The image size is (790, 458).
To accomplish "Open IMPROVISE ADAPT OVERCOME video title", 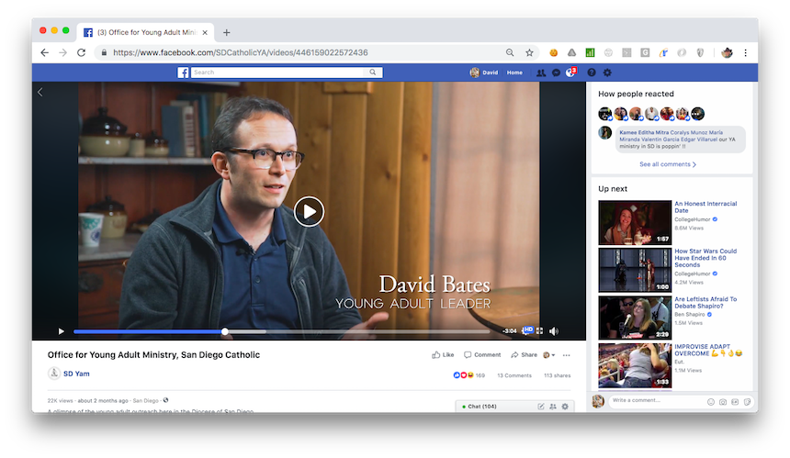I will [x=708, y=350].
